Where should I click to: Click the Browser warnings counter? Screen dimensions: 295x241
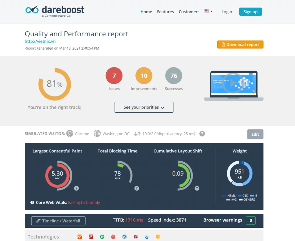pos(251,220)
